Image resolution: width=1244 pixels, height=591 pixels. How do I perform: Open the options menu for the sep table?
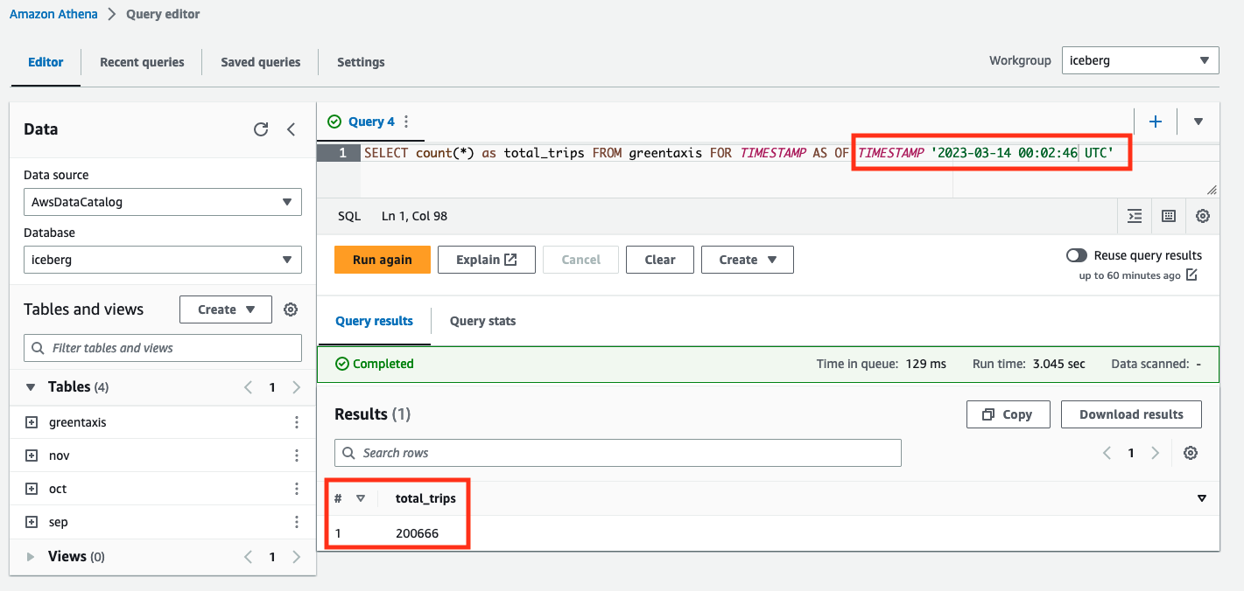coord(297,521)
